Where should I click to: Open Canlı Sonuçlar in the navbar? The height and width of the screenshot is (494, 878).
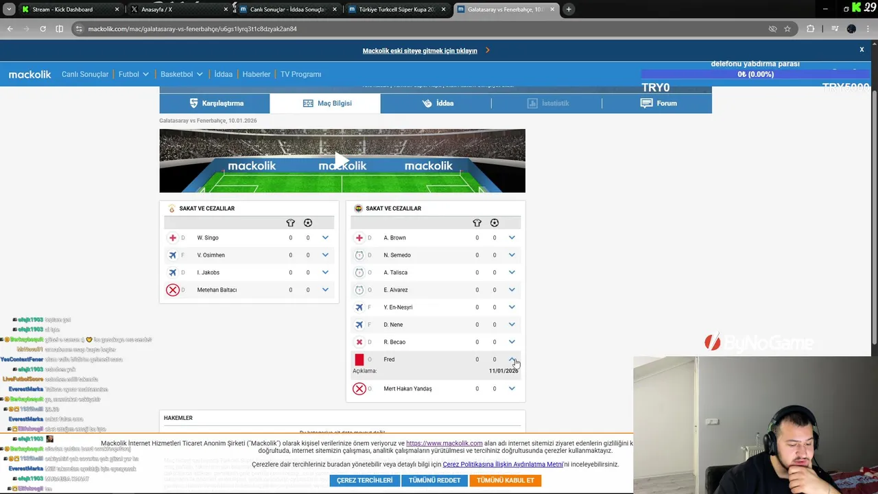tap(85, 74)
